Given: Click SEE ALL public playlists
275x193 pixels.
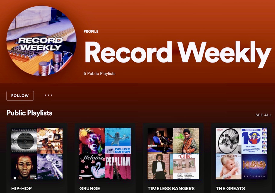Looking at the screenshot, I should point(264,115).
